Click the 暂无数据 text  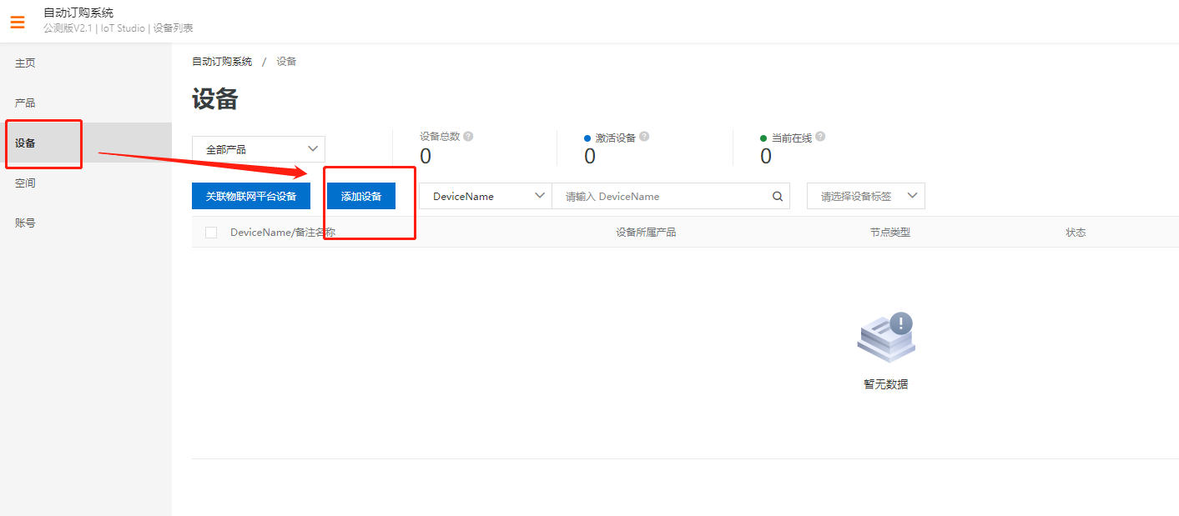(886, 385)
